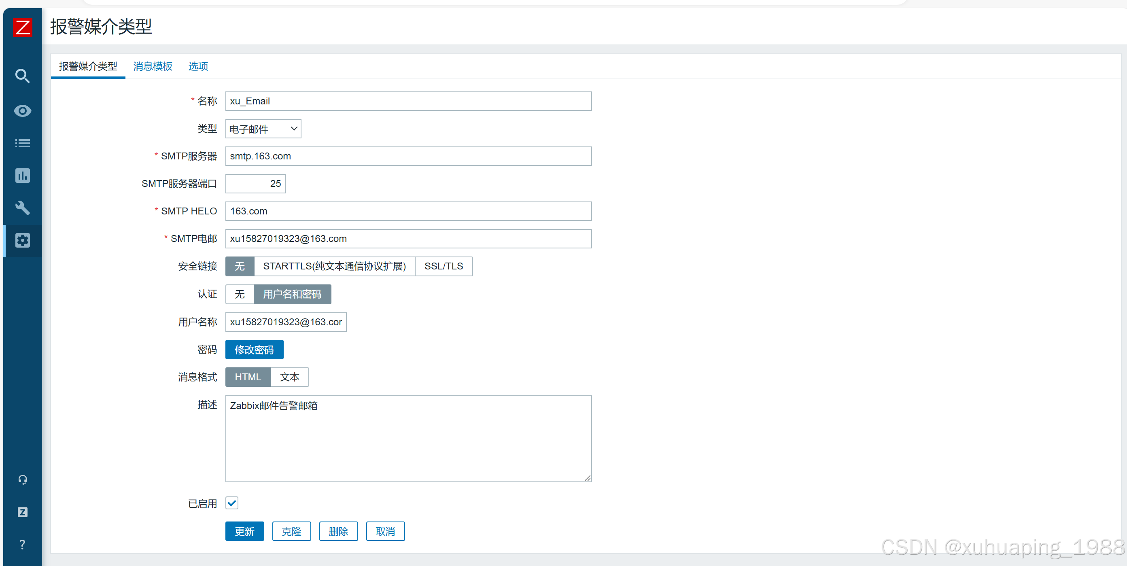
Task: Select STARTTLS security option
Action: [x=334, y=266]
